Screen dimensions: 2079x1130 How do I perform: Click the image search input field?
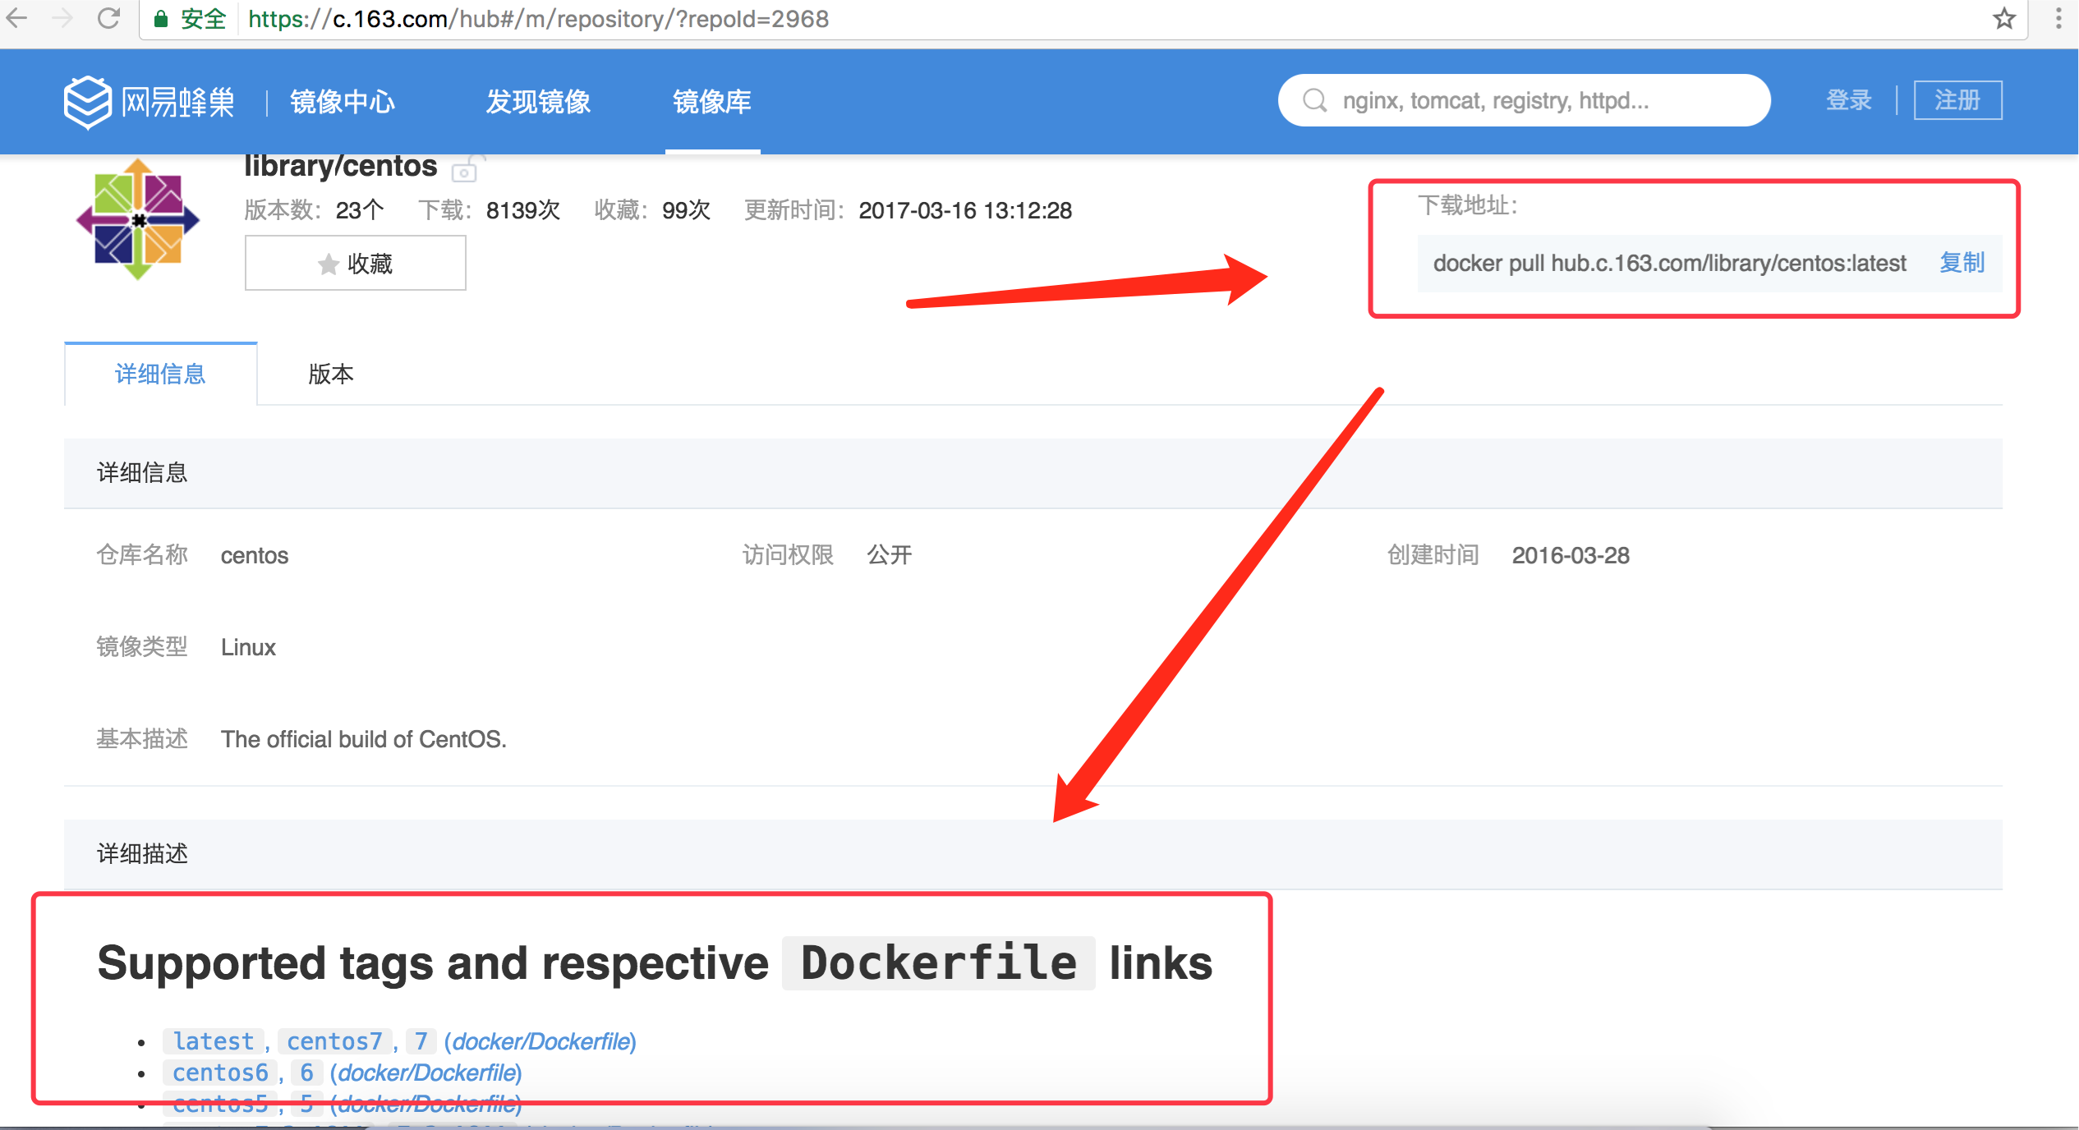[x=1524, y=100]
